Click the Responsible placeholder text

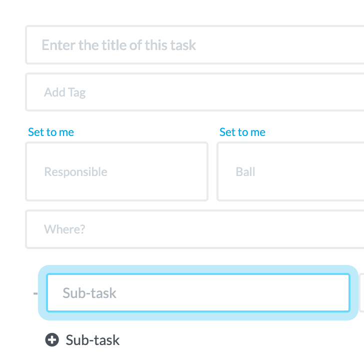(75, 172)
